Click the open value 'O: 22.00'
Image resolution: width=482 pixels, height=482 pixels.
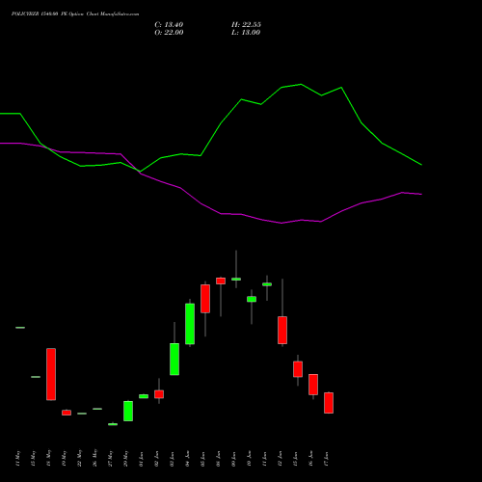point(169,33)
